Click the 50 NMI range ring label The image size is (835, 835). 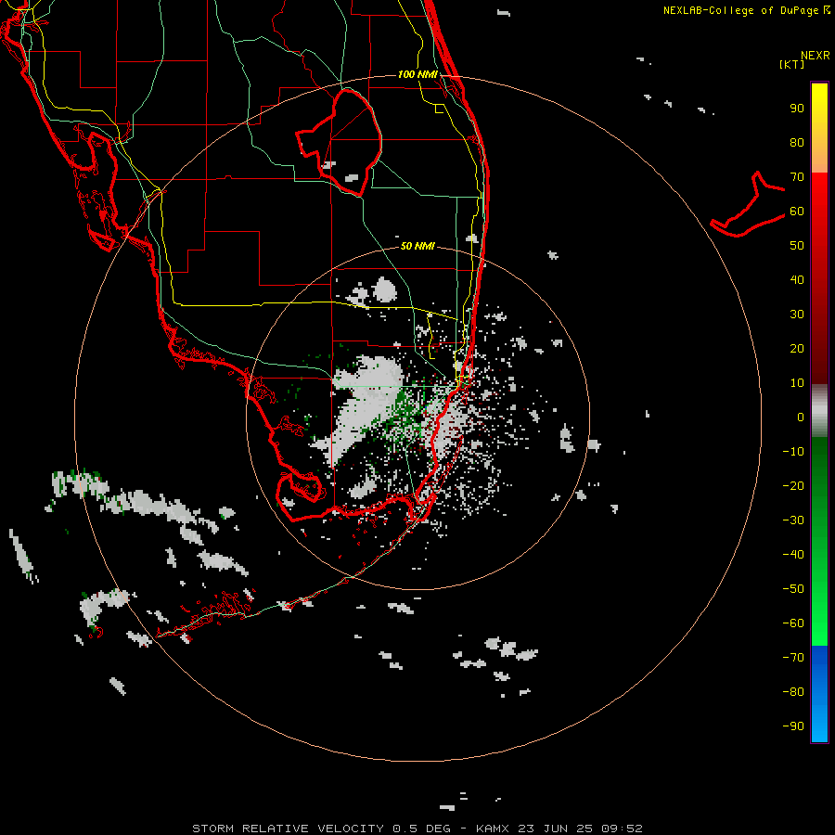pyautogui.click(x=417, y=246)
